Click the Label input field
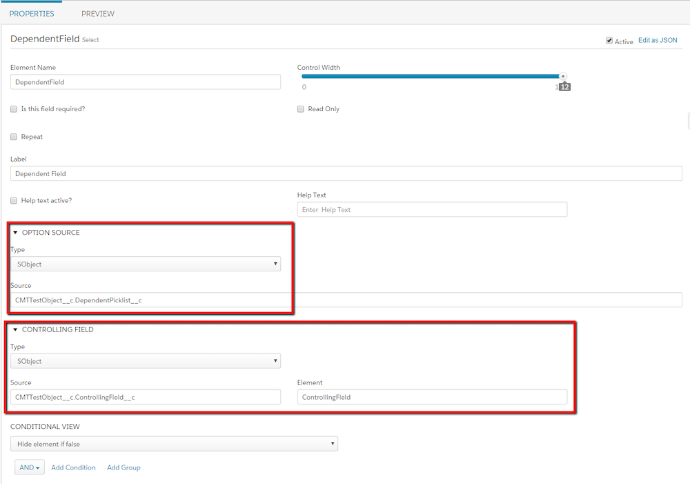 346,173
